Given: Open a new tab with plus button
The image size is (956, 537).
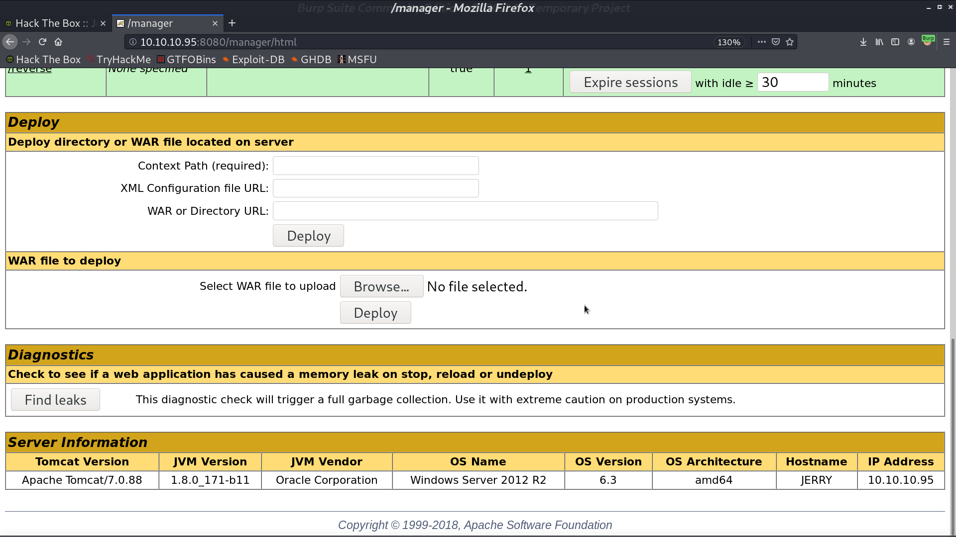Looking at the screenshot, I should click(232, 23).
